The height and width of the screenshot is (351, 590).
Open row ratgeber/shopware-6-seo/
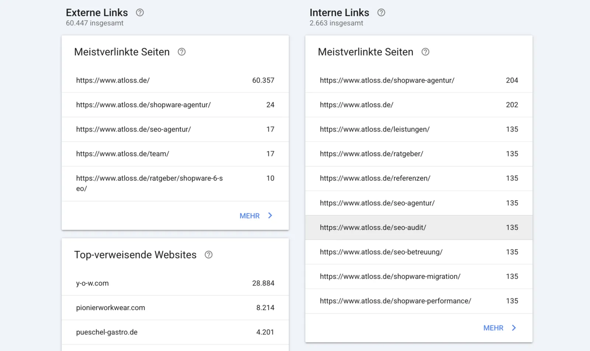click(x=175, y=183)
